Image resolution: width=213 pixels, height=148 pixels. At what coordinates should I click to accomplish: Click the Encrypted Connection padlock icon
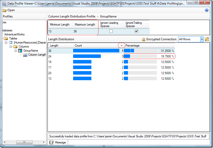click(x=143, y=39)
